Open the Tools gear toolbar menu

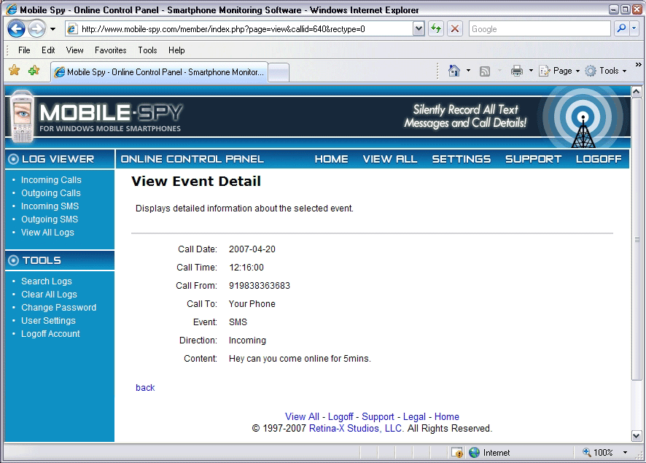(x=606, y=71)
